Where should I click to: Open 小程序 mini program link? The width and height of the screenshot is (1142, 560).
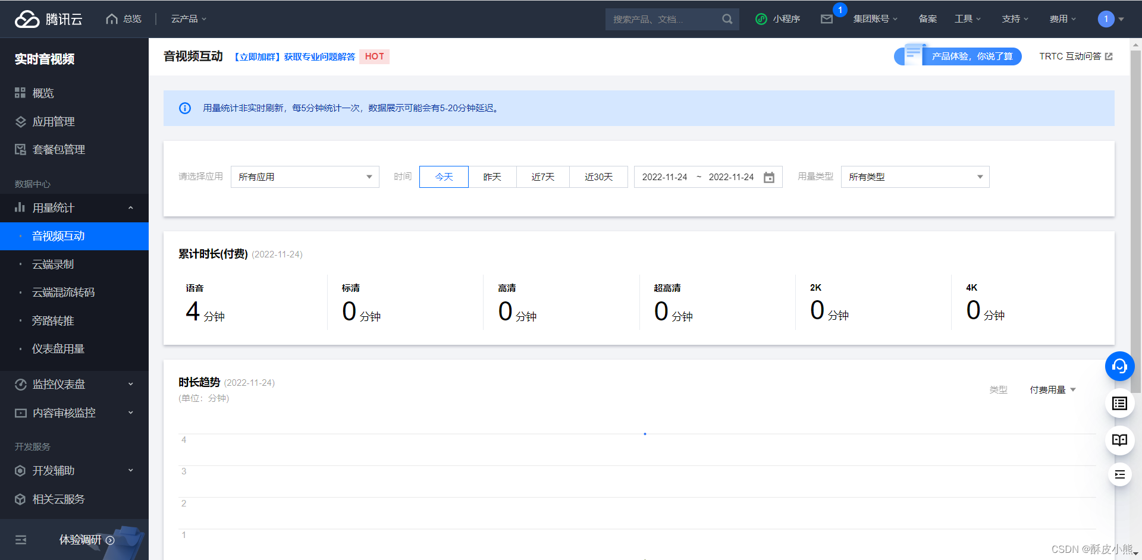pyautogui.click(x=778, y=19)
